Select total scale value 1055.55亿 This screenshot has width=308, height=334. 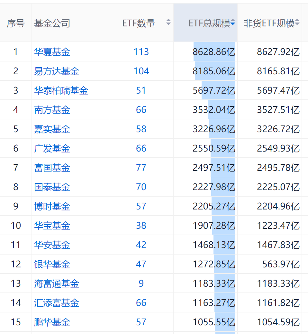(214, 322)
